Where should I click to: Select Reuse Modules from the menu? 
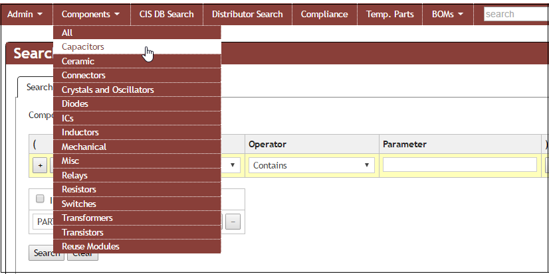click(90, 246)
